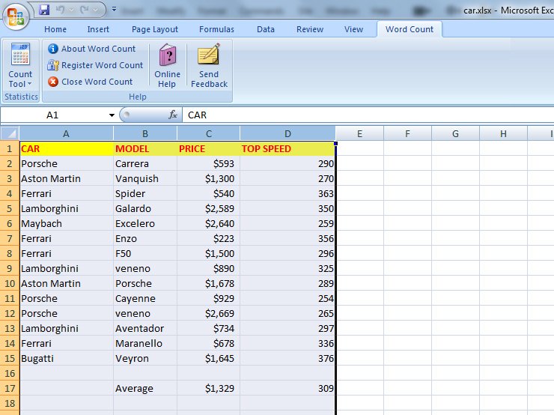This screenshot has width=554, height=415.
Task: Select row 1 header
Action: point(10,149)
